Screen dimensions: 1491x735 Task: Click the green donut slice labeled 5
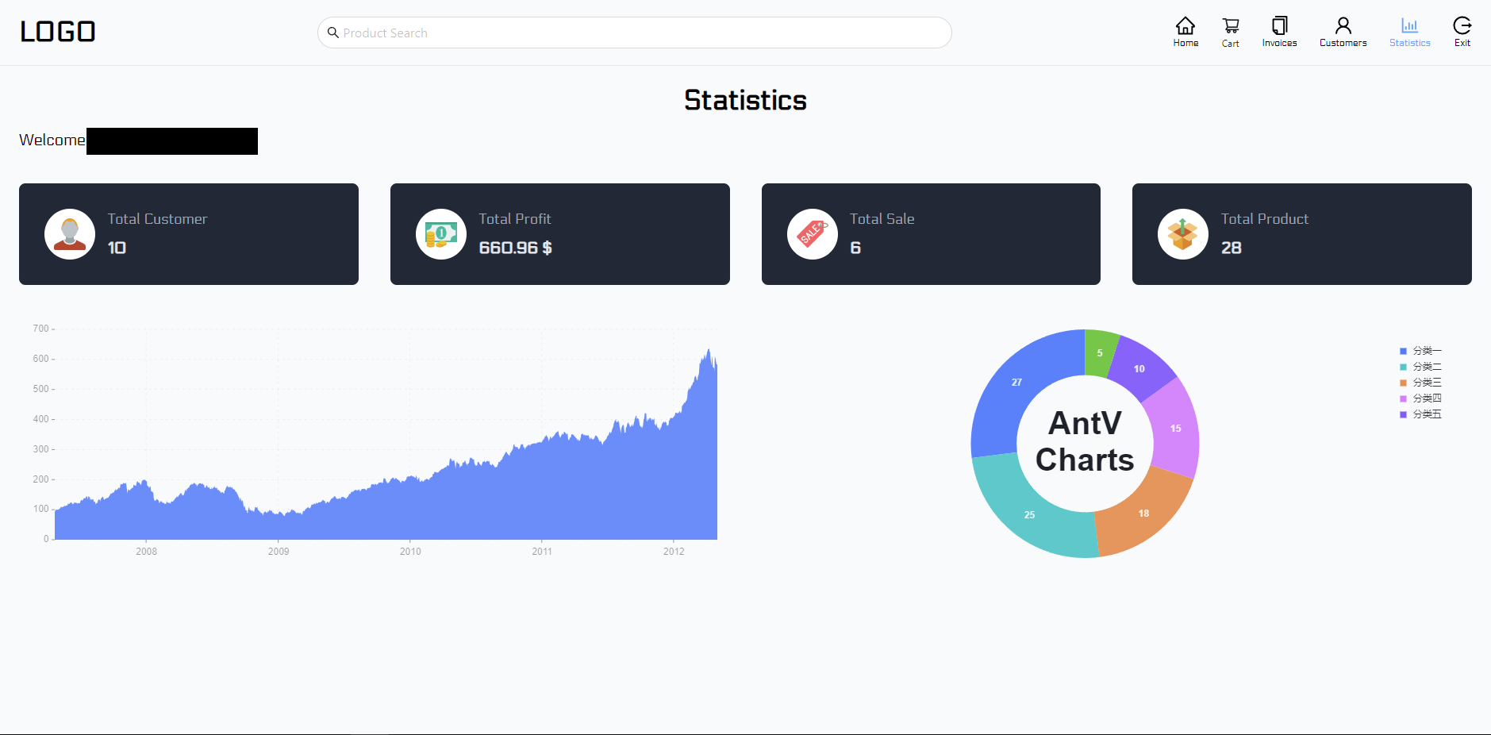pos(1100,352)
